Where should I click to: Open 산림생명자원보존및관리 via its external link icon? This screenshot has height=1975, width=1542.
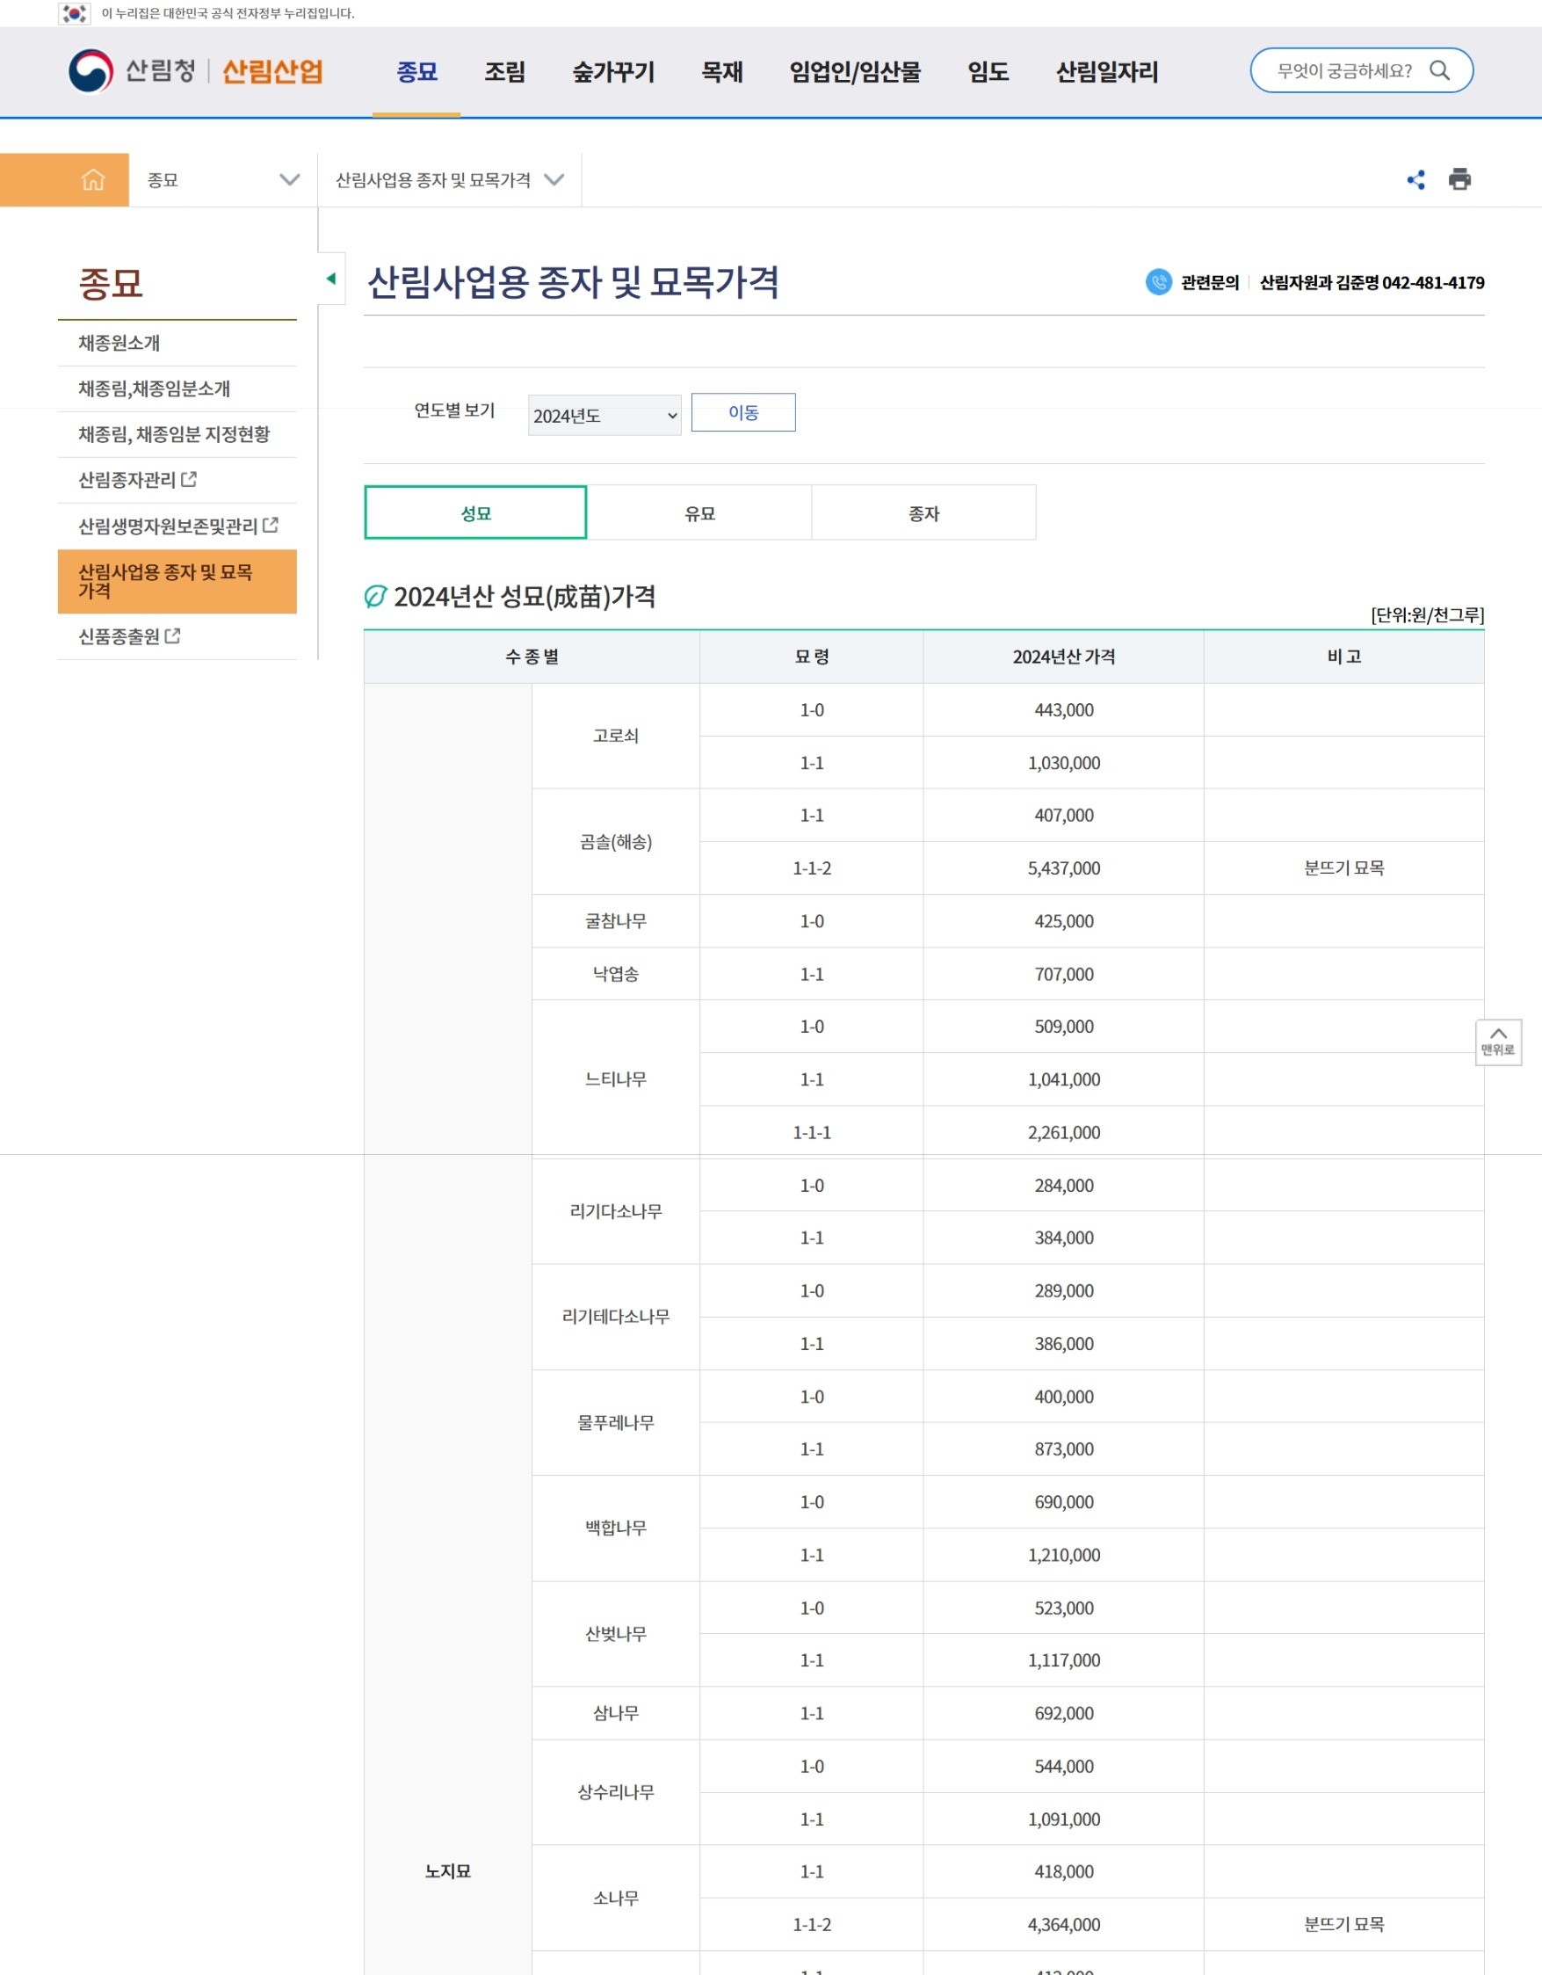pyautogui.click(x=271, y=527)
